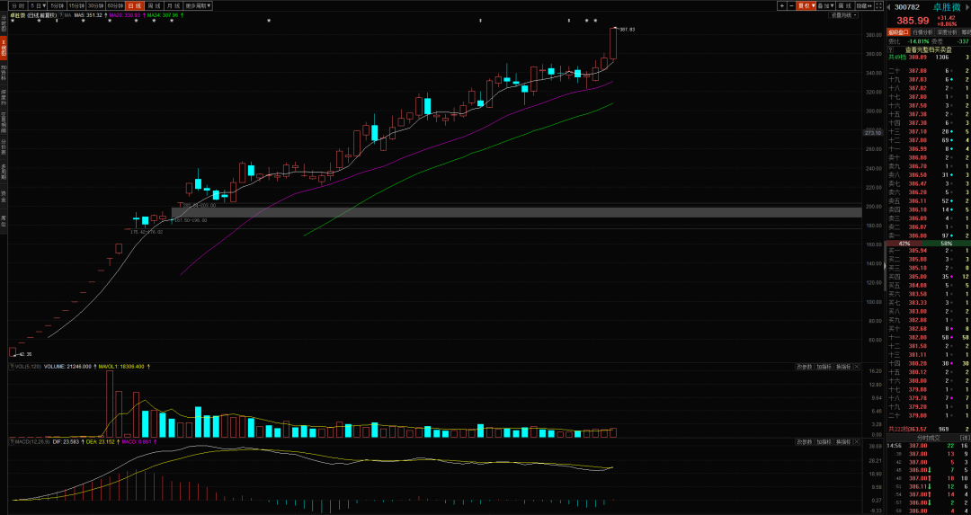
Task: Click the 42% / 58% buy-sell ratio bar
Action: coord(928,244)
